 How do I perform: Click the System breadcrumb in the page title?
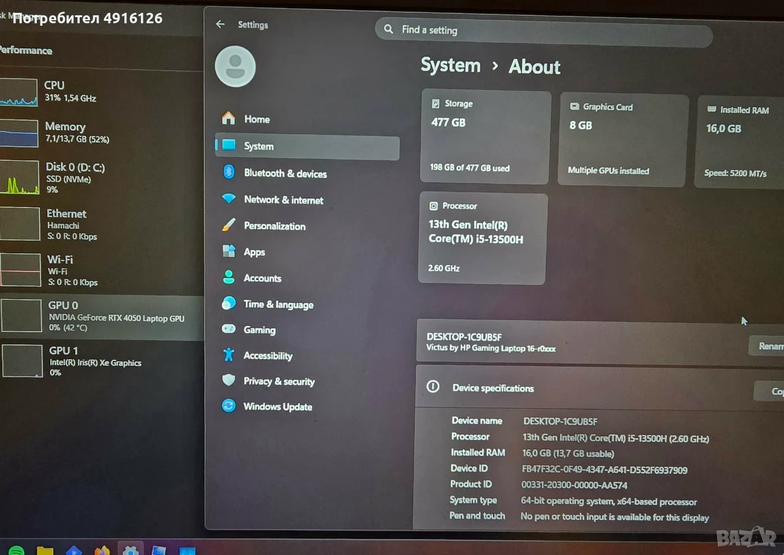click(x=450, y=65)
